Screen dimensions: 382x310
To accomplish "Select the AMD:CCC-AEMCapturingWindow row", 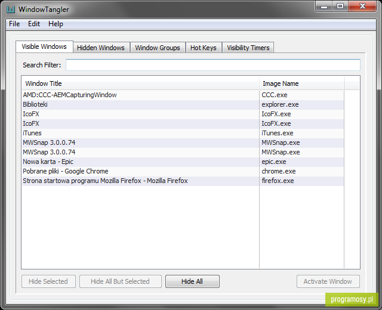I will pyautogui.click(x=183, y=95).
